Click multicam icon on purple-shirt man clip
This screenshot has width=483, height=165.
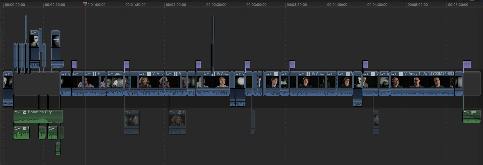pos(94,74)
